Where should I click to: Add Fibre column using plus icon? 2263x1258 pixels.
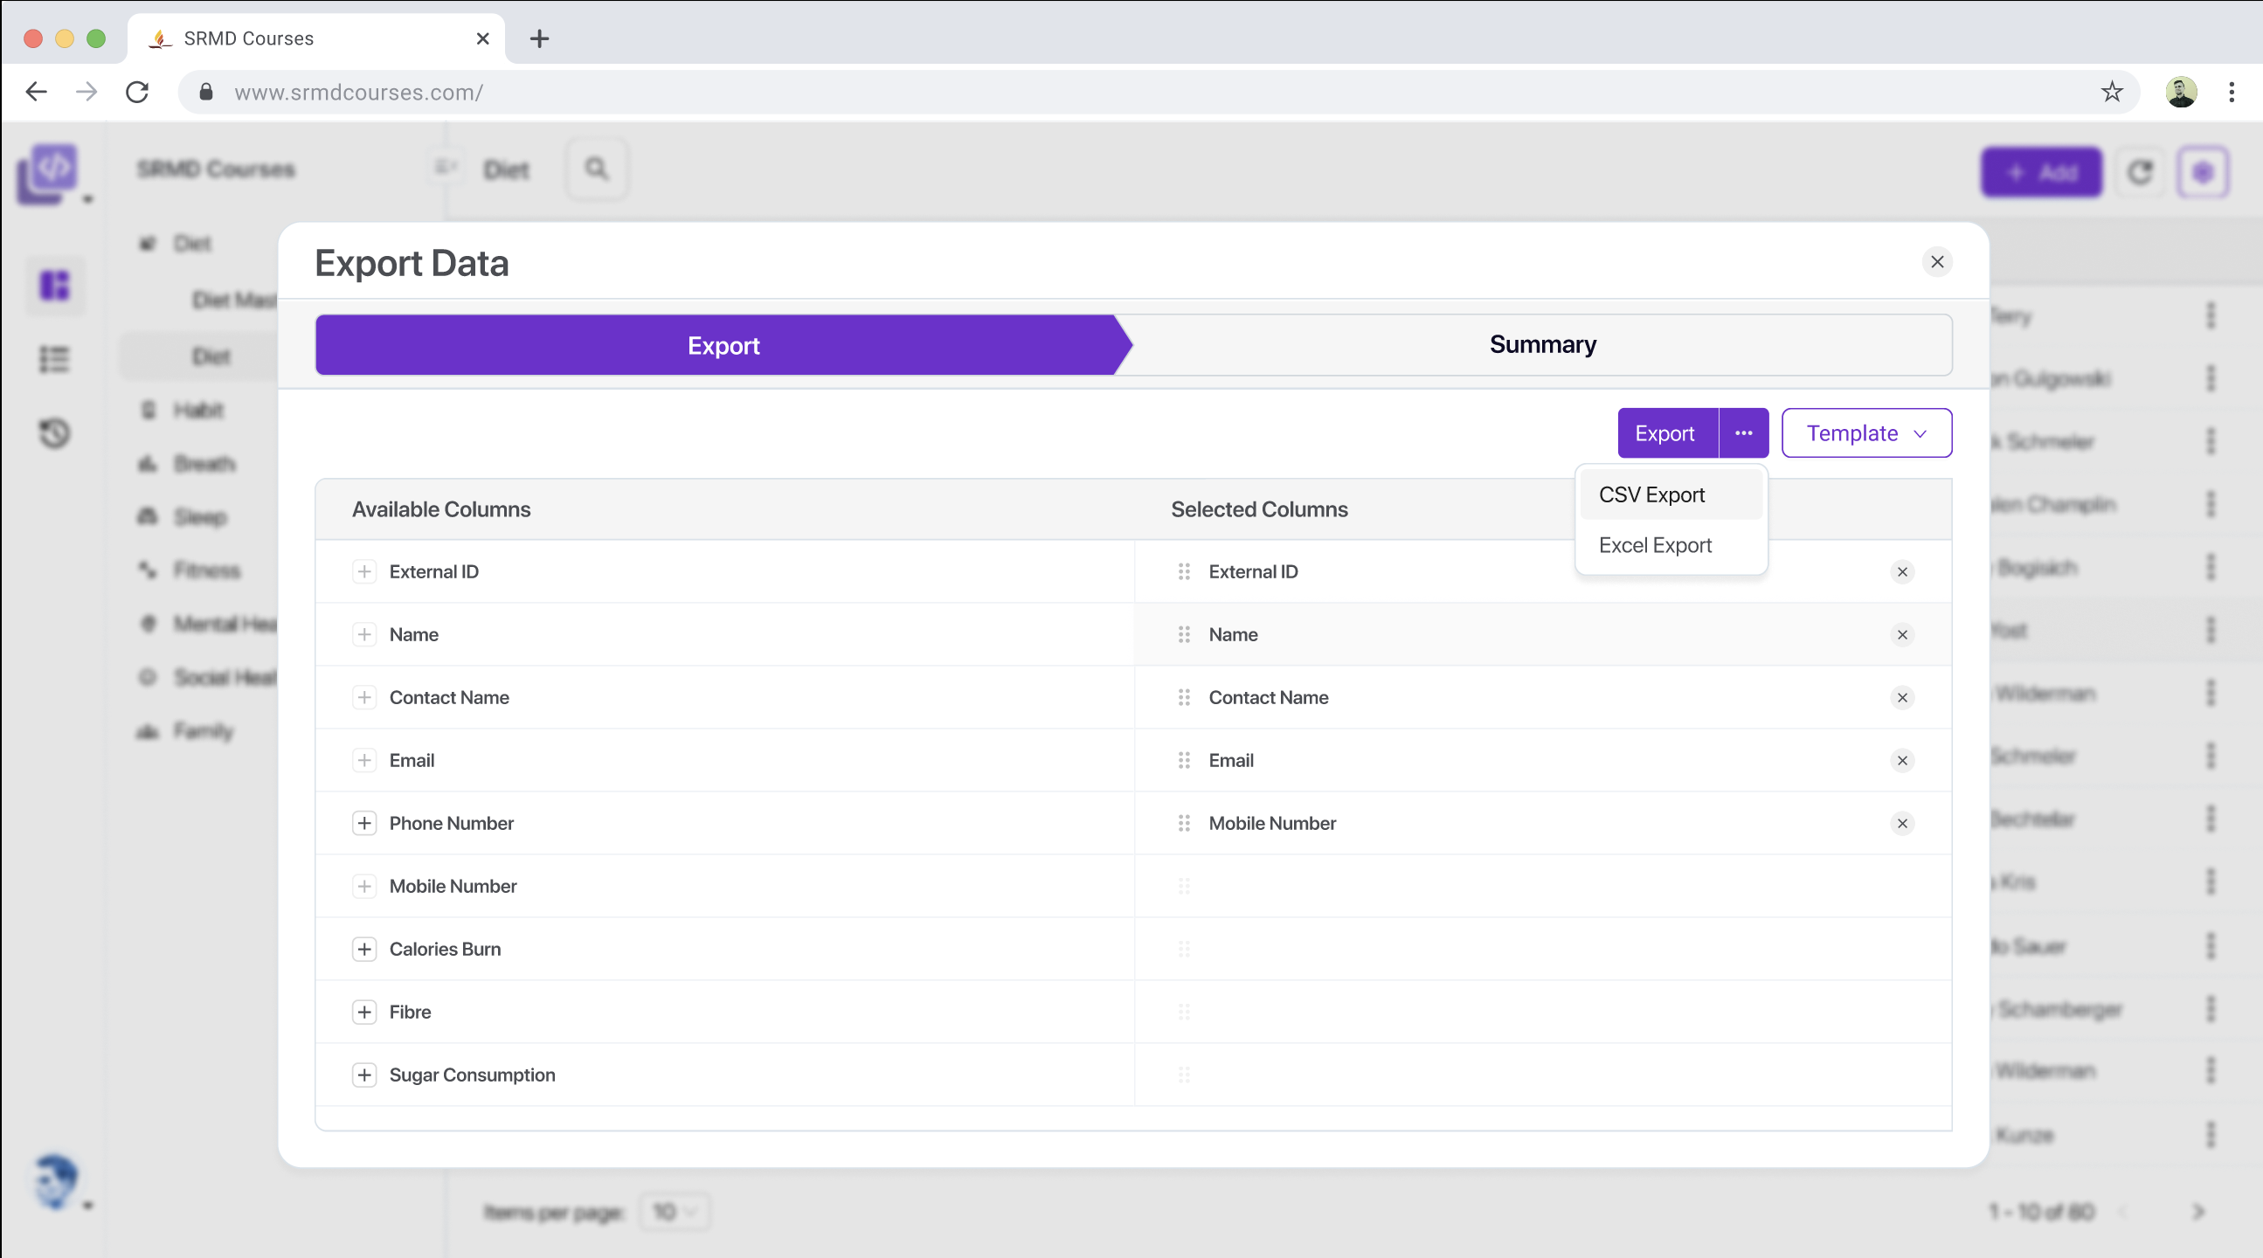[x=363, y=1012]
